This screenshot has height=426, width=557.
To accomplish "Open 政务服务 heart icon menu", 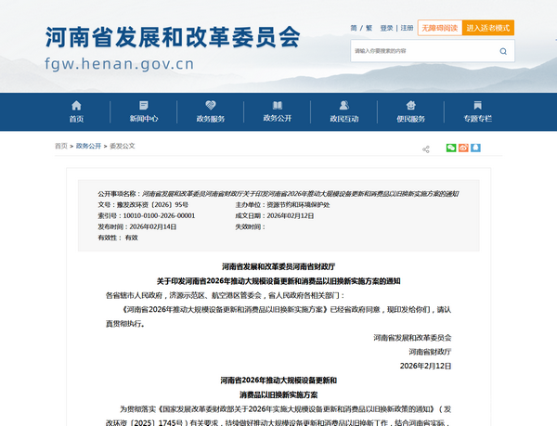I will coord(210,111).
